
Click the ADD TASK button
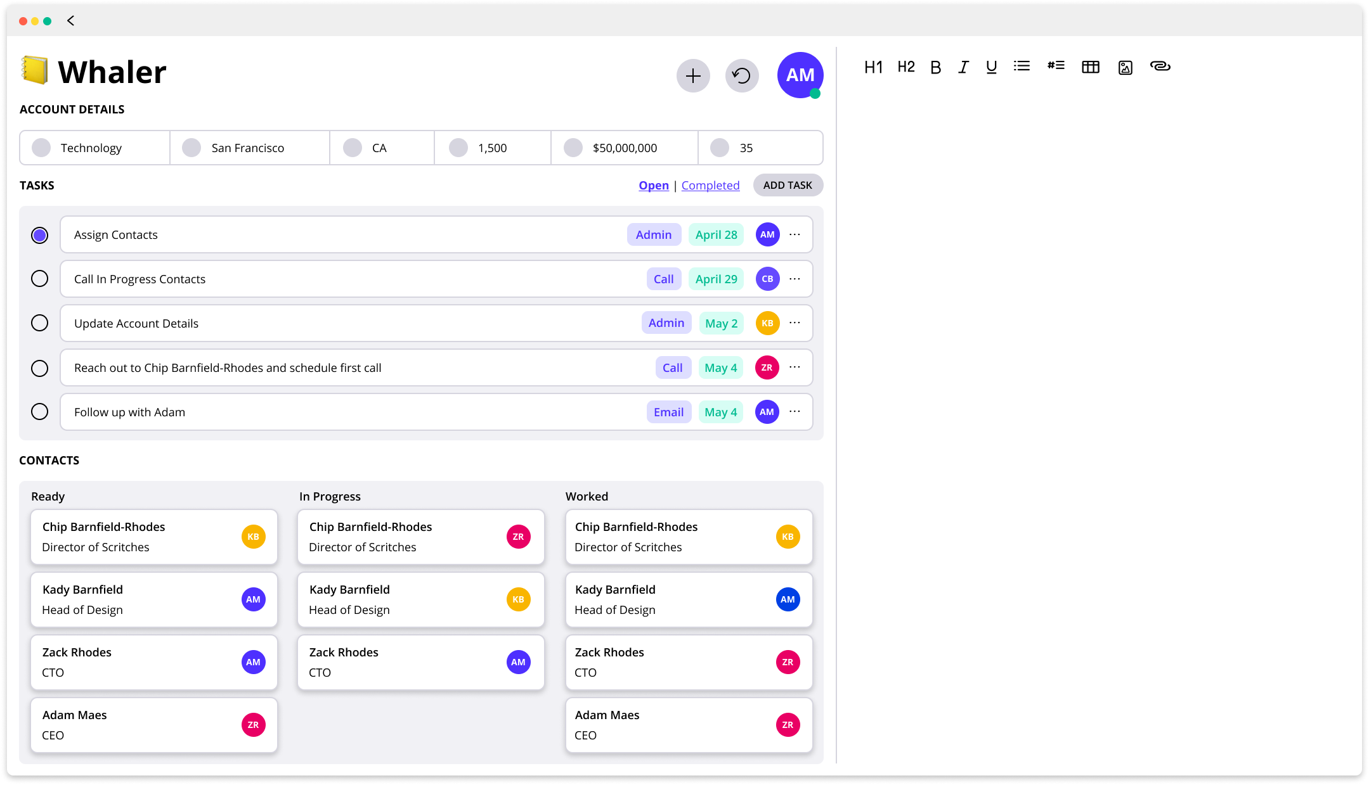tap(788, 184)
